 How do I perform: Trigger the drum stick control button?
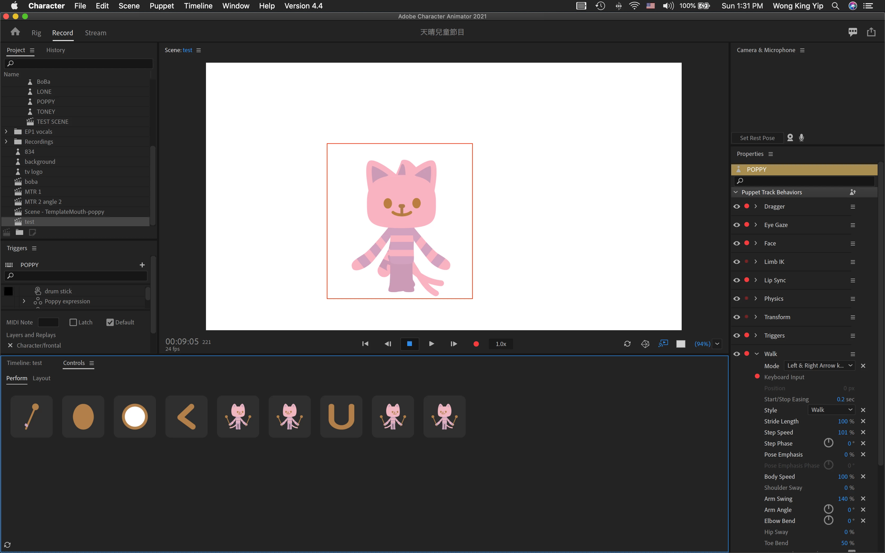point(31,417)
